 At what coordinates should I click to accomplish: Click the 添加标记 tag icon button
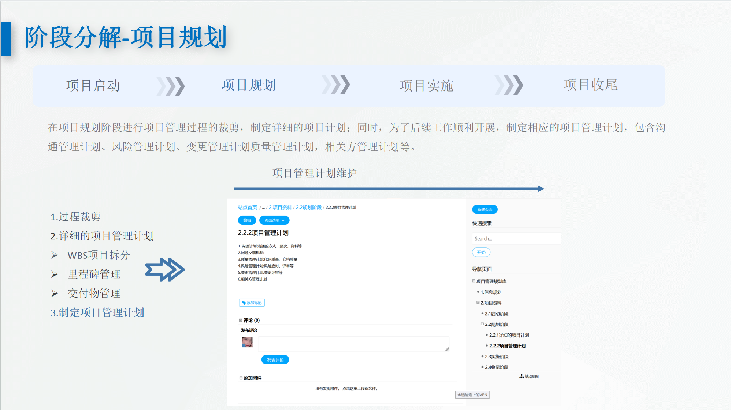point(252,303)
